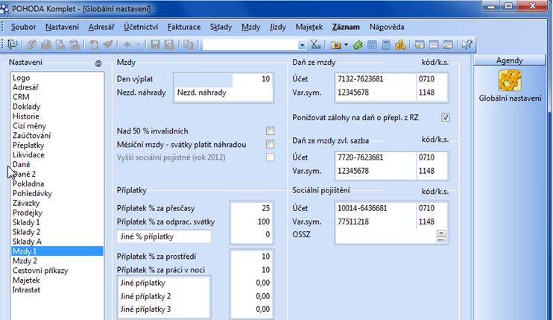Expand the dropdown arrow beside favorites folder icon
The width and height of the screenshot is (553, 320).
click(x=346, y=45)
